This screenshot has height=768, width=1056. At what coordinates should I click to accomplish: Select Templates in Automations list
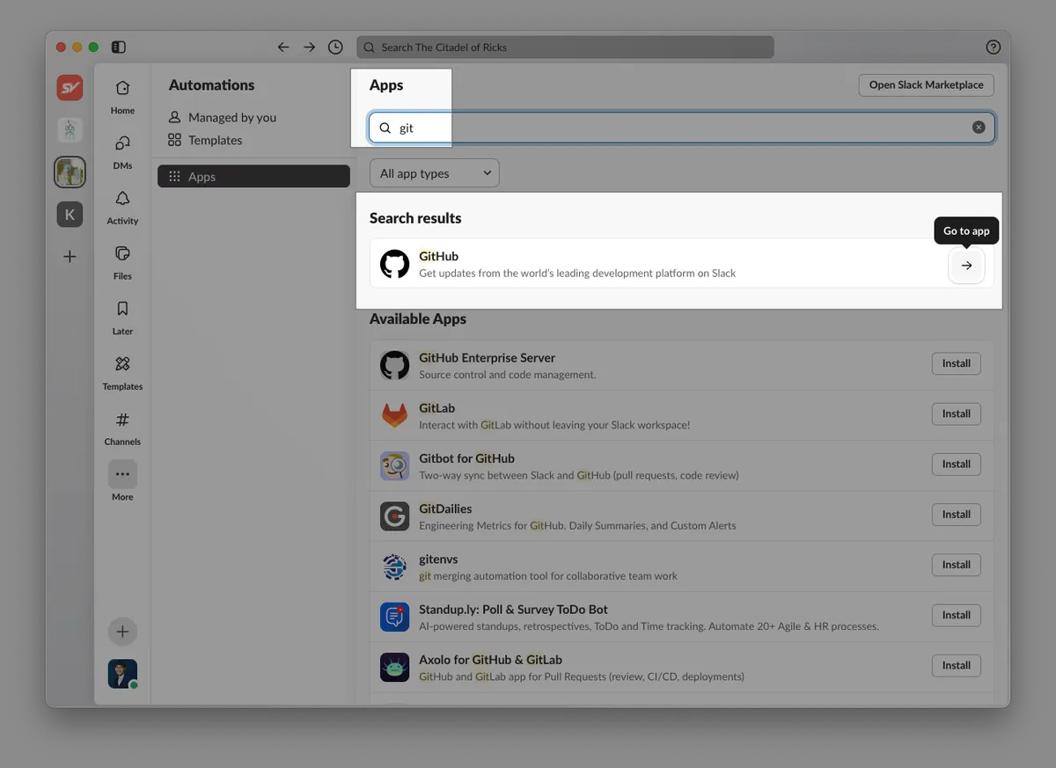click(215, 140)
